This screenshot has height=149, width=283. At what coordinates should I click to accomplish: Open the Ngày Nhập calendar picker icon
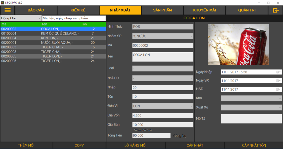tap(278, 72)
